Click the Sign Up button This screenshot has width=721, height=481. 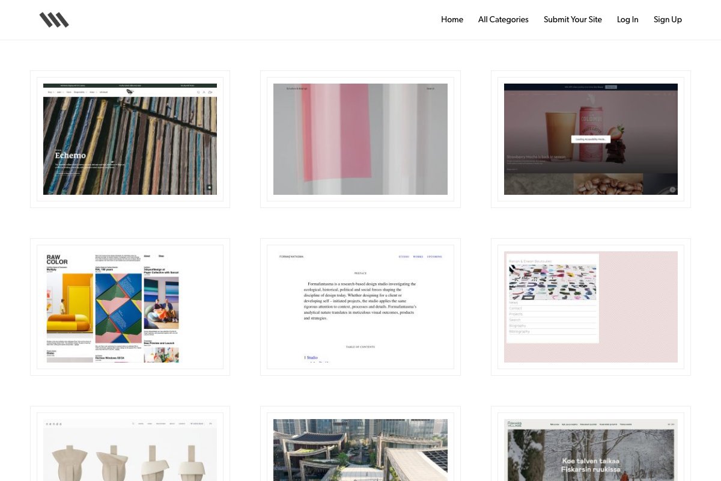click(x=668, y=19)
